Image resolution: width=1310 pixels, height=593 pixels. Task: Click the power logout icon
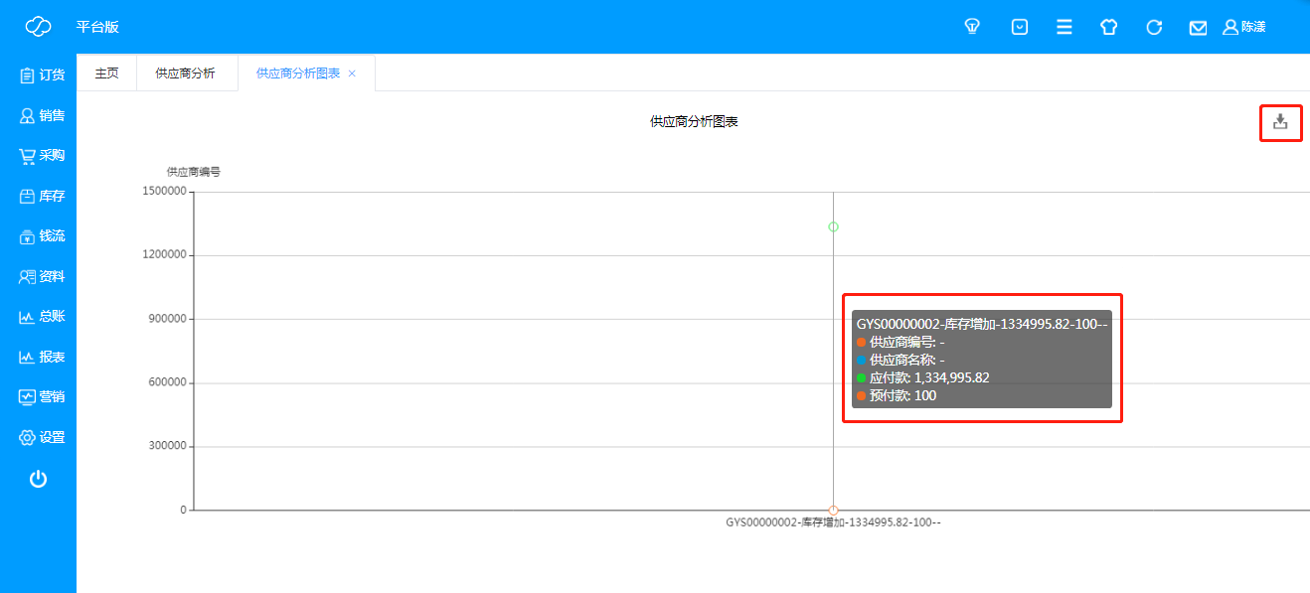38,479
